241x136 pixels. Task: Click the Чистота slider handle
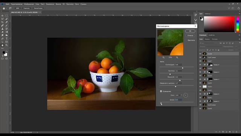[170, 74]
